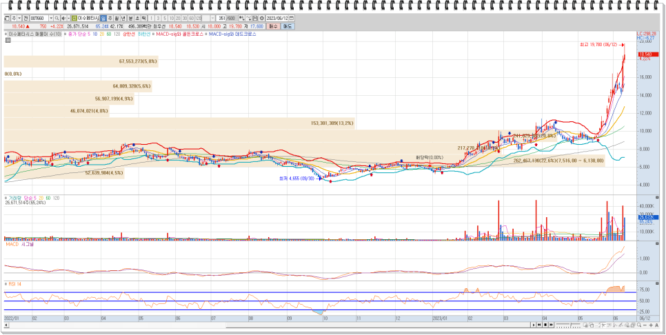The image size is (666, 335).
Task: Click the 매수 buy button
Action: click(x=273, y=26)
